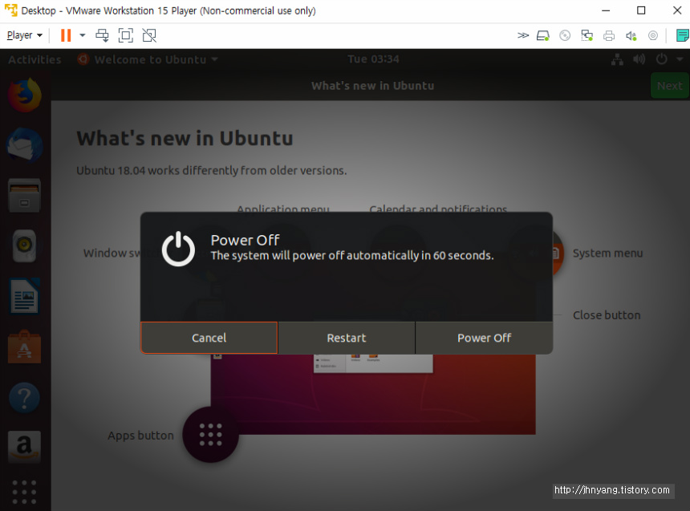The width and height of the screenshot is (690, 511).
Task: Send Ctrl+Alt+Del to the virtual machine
Action: click(102, 35)
